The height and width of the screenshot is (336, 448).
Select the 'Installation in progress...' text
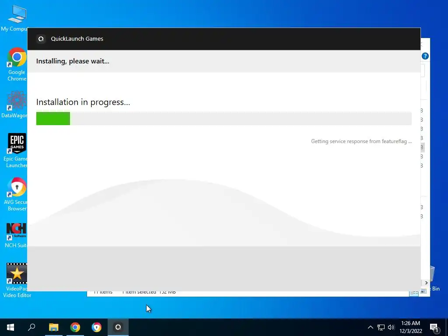[83, 102]
